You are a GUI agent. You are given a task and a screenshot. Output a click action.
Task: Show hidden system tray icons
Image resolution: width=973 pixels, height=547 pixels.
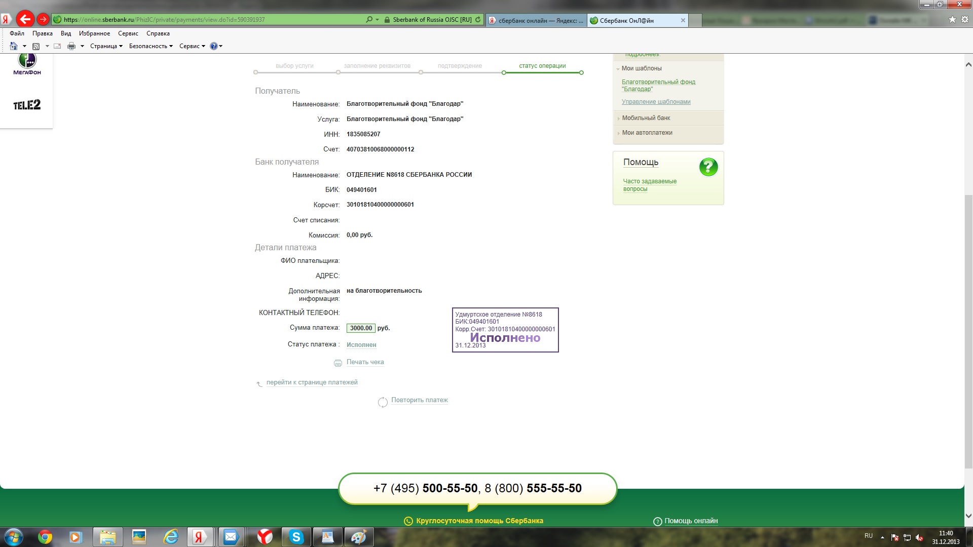(x=882, y=537)
